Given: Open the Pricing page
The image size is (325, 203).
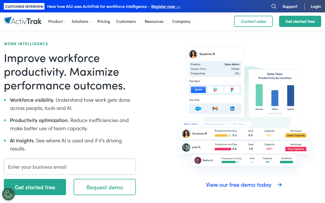Looking at the screenshot, I should click(x=104, y=22).
